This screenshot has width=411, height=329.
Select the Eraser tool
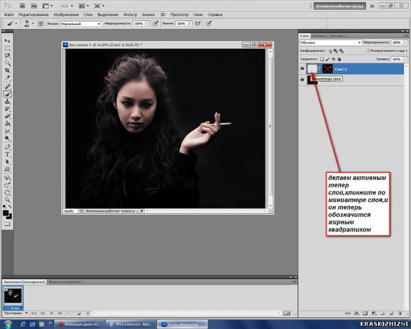[x=7, y=116]
